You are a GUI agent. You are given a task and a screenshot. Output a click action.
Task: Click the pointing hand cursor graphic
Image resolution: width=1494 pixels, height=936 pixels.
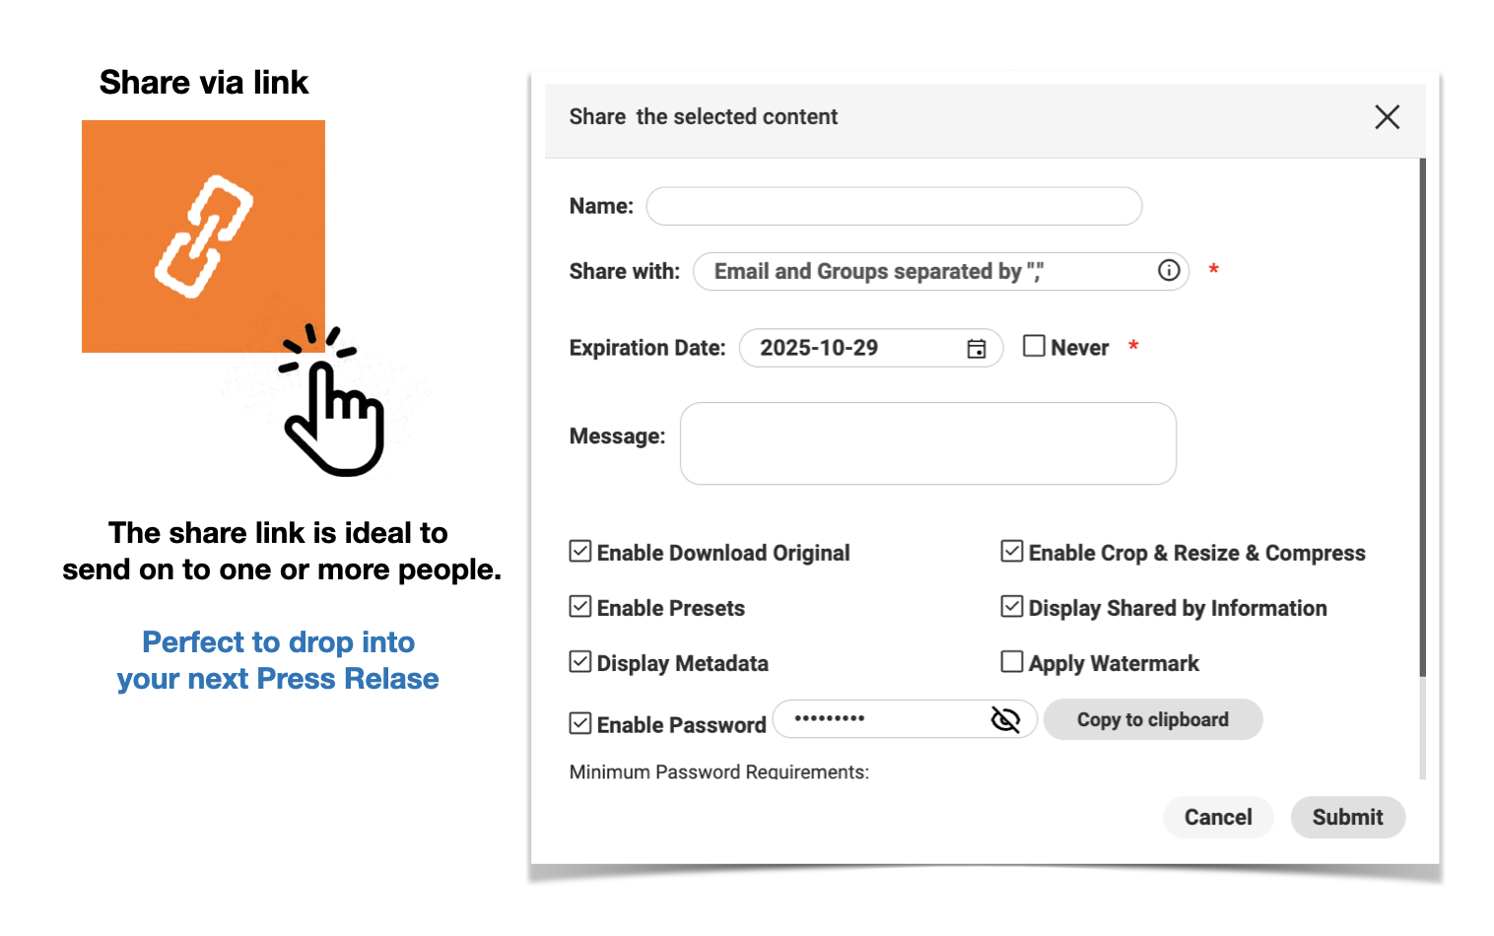point(330,414)
